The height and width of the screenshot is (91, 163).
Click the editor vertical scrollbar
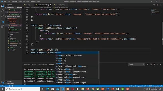[162, 33]
